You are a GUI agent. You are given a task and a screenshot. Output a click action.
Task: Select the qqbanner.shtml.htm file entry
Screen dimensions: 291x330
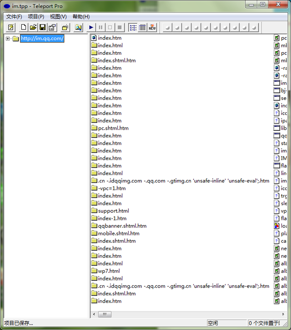tap(122, 226)
